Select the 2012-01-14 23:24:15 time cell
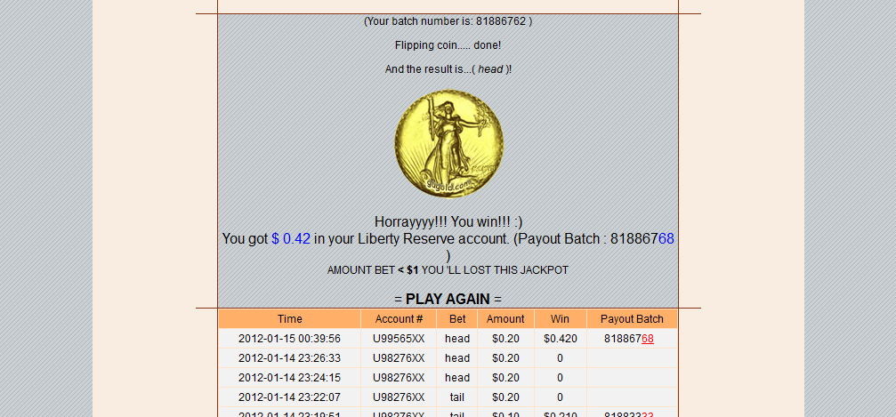 290,378
